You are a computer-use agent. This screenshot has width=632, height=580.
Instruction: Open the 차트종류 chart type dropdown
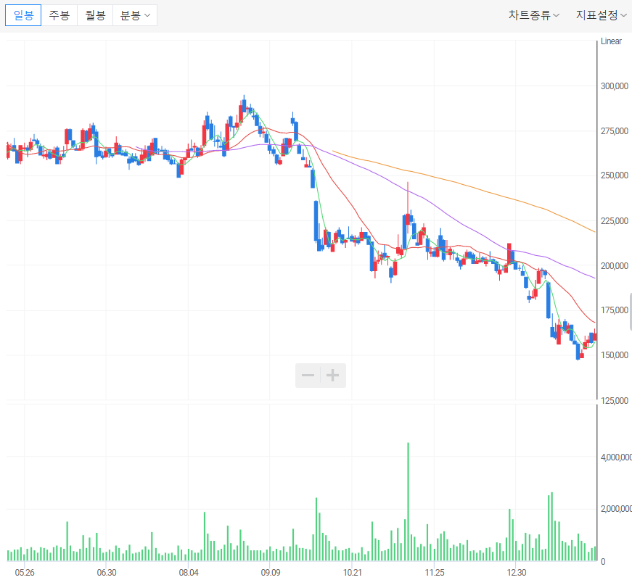click(x=533, y=15)
